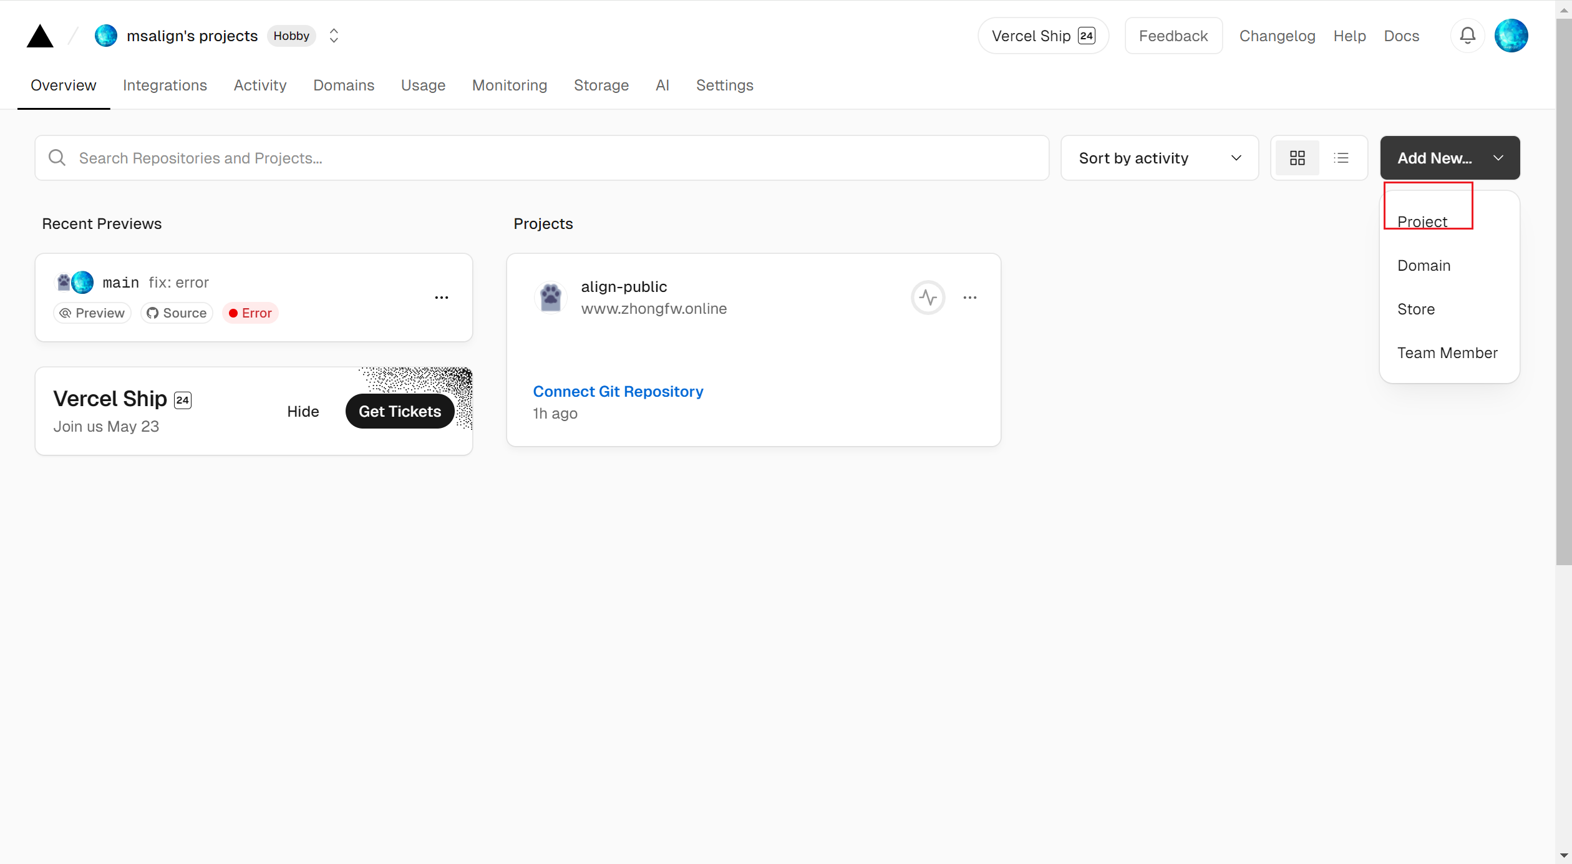Click the Get Tickets button

400,411
